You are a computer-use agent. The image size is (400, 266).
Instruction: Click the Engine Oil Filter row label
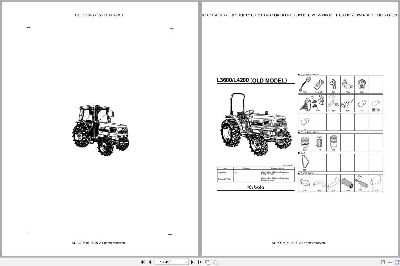coord(224,179)
